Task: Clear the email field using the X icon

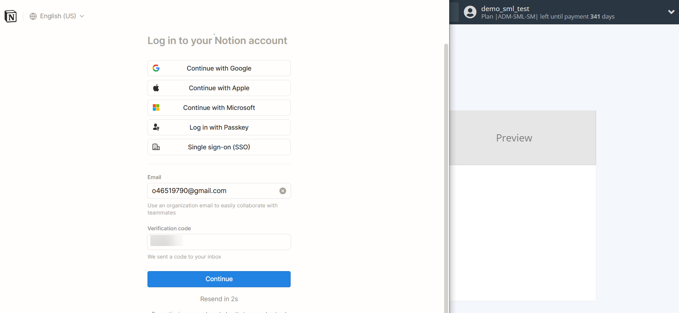Action: click(282, 191)
